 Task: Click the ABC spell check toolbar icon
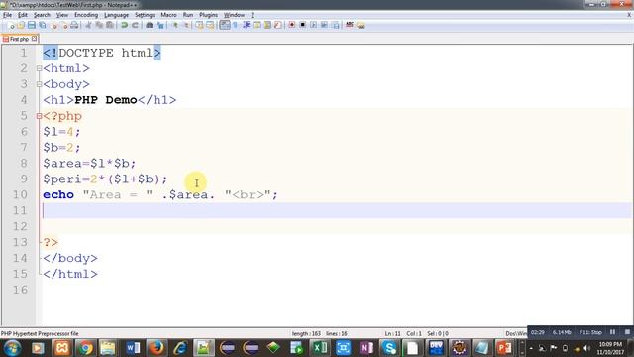350,25
